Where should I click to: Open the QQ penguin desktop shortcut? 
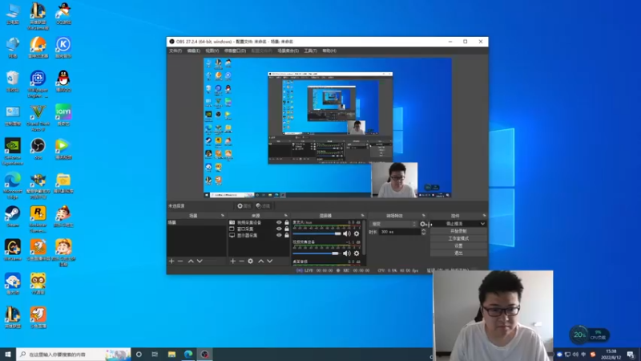[63, 82]
